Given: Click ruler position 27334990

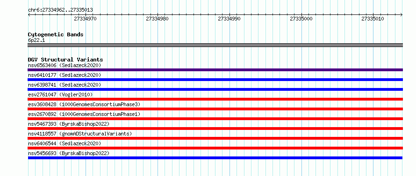Looking at the screenshot, I should click(x=229, y=19).
